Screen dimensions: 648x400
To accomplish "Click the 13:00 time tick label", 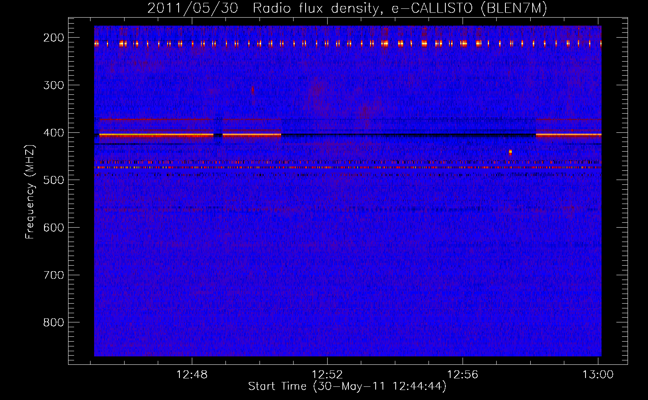I will click(x=598, y=375).
